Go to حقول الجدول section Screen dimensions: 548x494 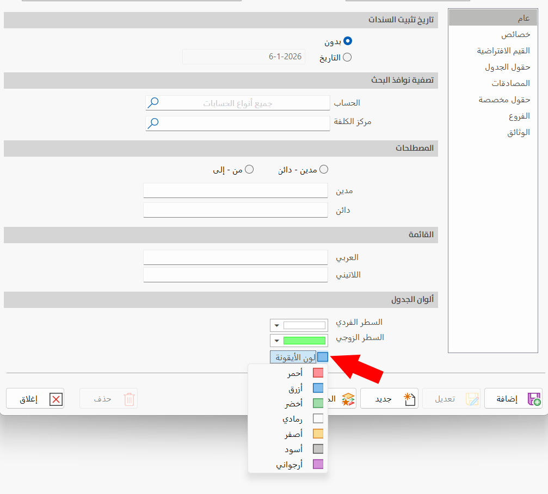(x=493, y=67)
